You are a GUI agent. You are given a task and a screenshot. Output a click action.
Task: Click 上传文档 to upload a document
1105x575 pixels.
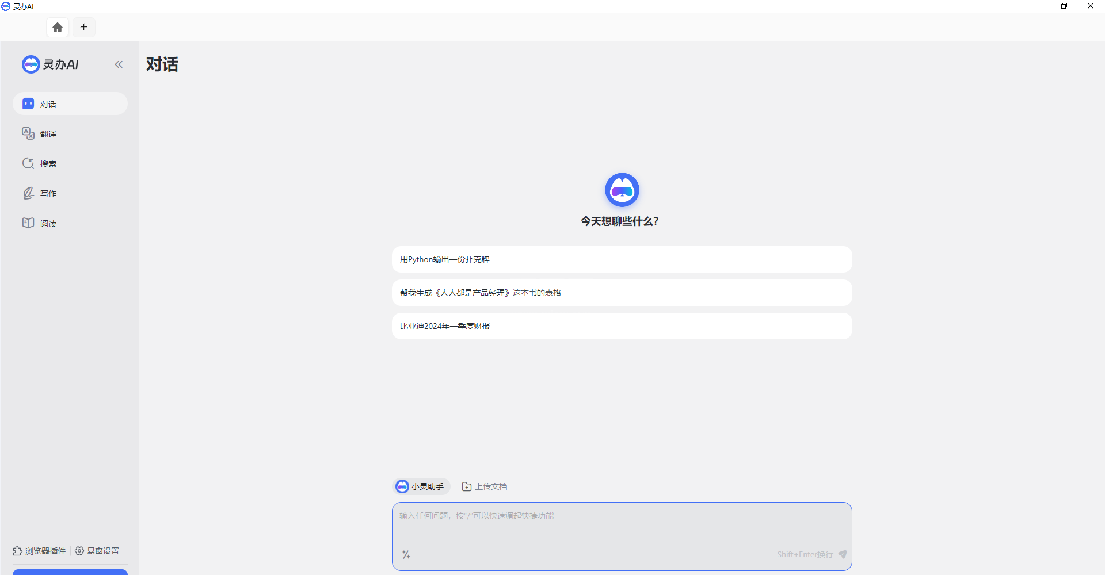(484, 486)
